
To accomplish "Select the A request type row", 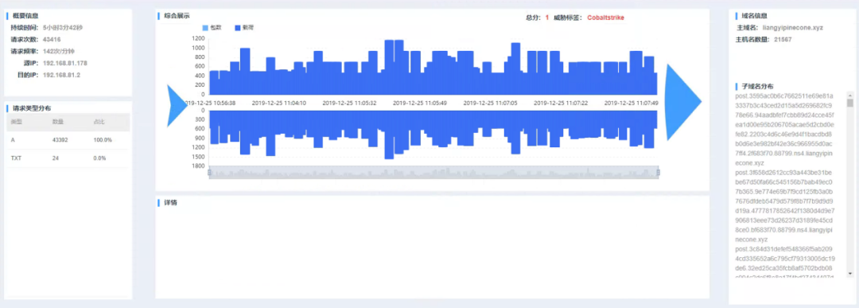I will (68, 140).
